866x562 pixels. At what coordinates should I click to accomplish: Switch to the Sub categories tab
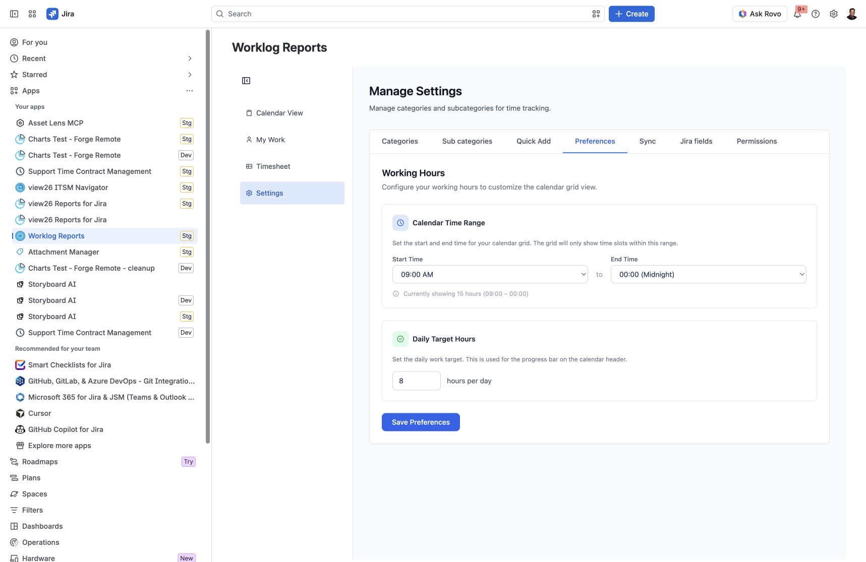point(467,141)
